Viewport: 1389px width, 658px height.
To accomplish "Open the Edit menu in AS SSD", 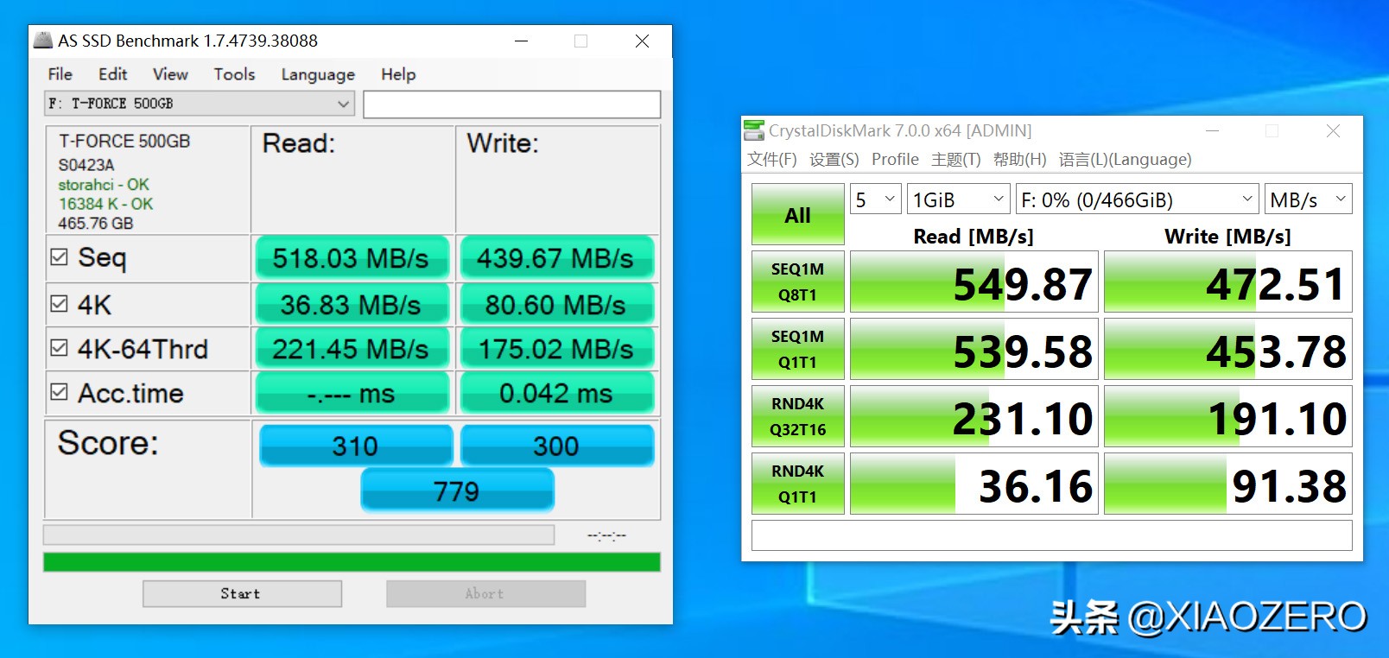I will pyautogui.click(x=112, y=74).
